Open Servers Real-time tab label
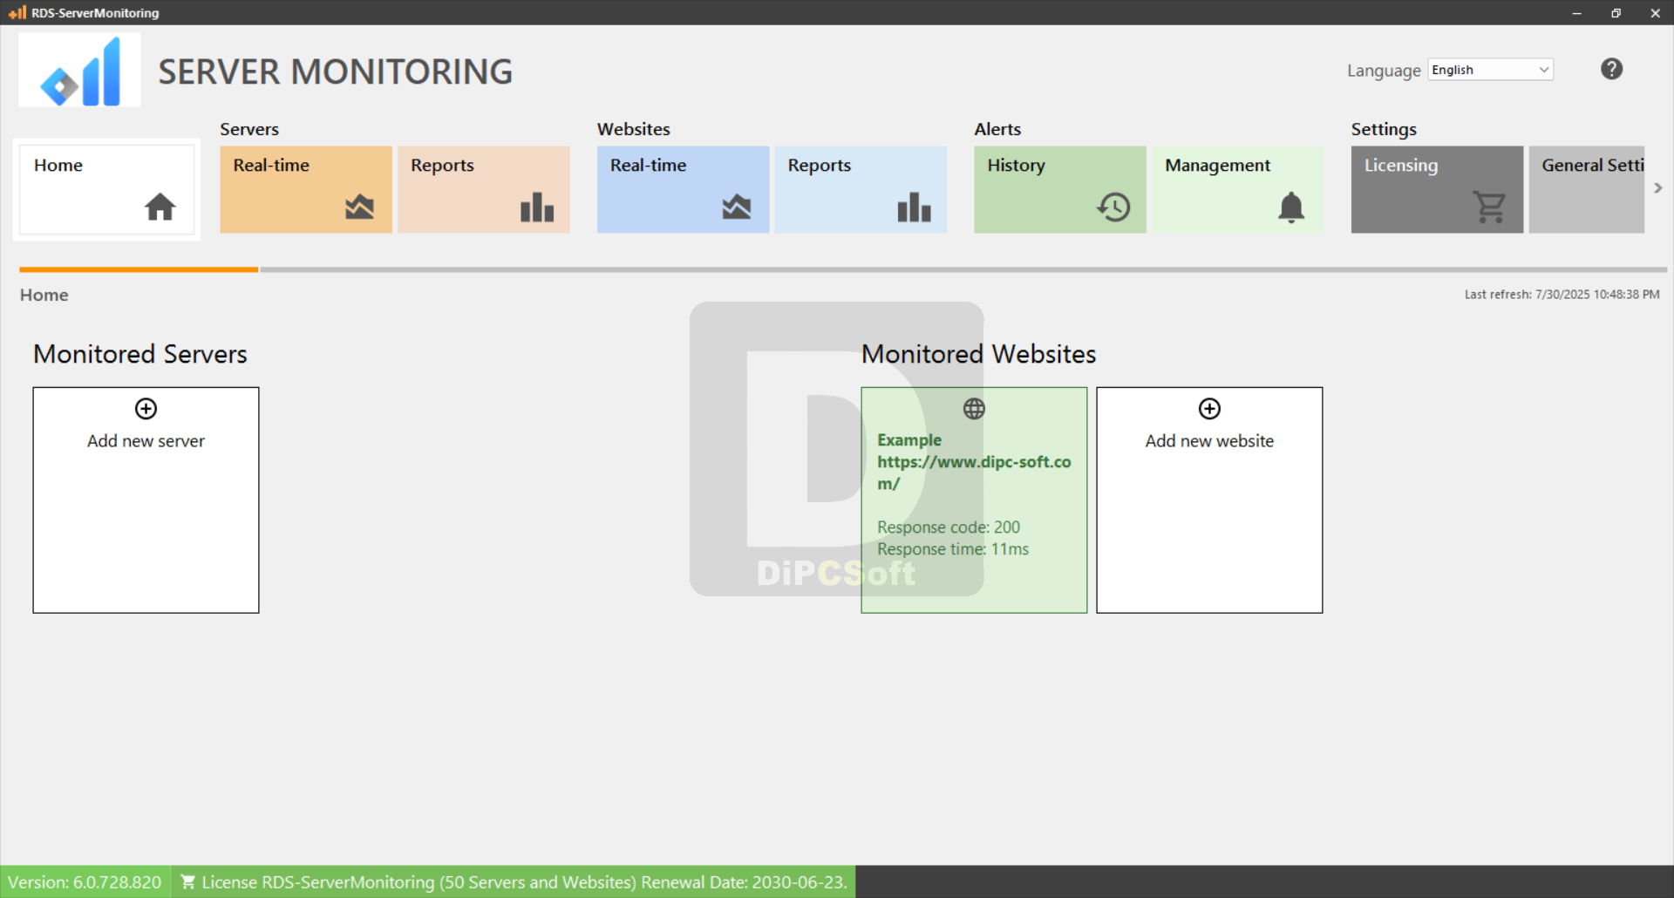Screen dimensions: 1674x898 point(271,165)
